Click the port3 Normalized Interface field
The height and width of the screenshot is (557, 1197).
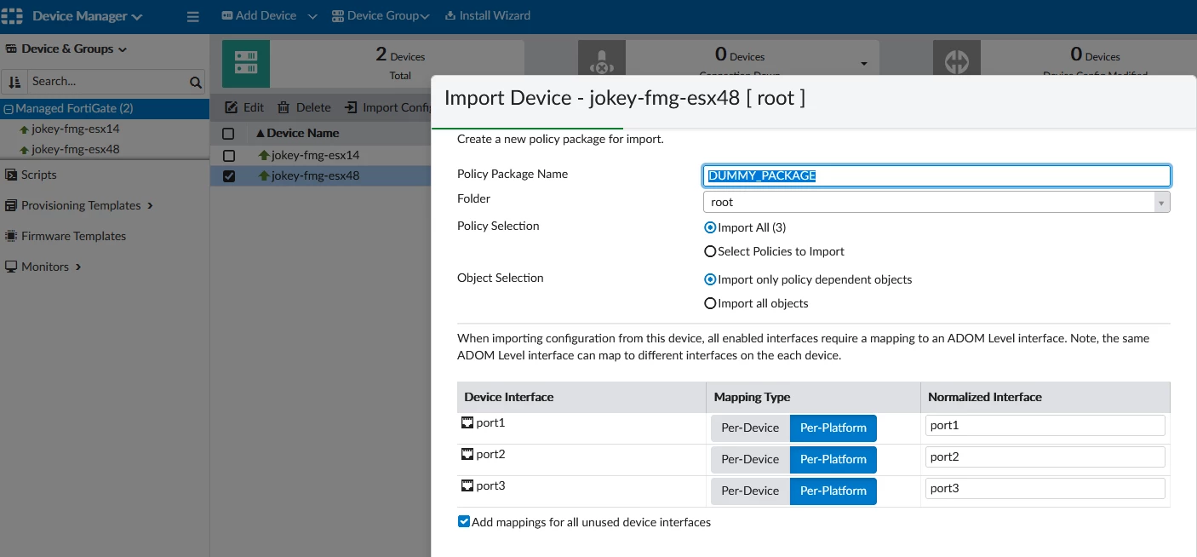pyautogui.click(x=1045, y=488)
